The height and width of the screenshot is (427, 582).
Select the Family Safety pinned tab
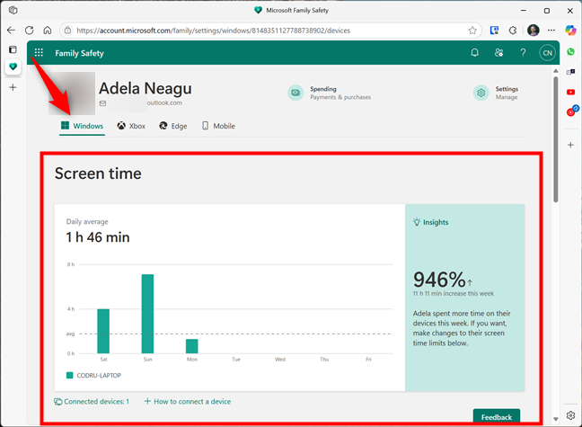[x=13, y=67]
